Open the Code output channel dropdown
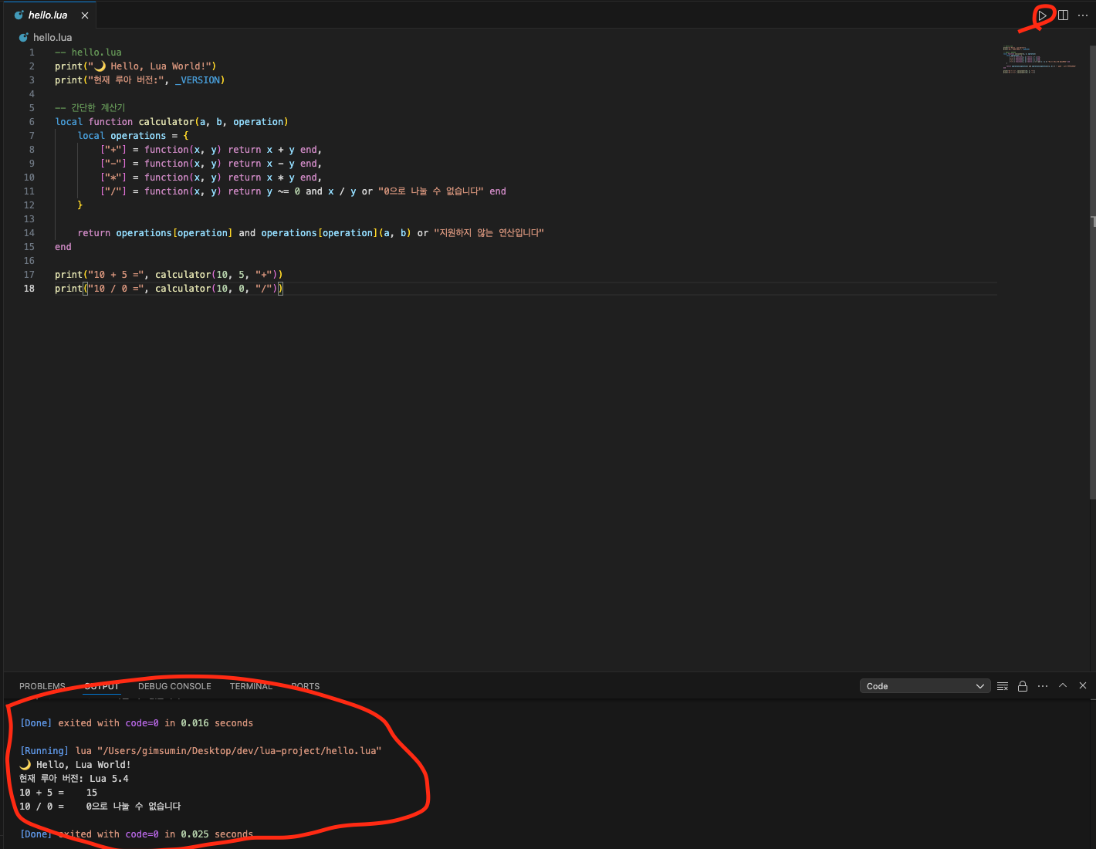The image size is (1096, 849). pos(925,686)
